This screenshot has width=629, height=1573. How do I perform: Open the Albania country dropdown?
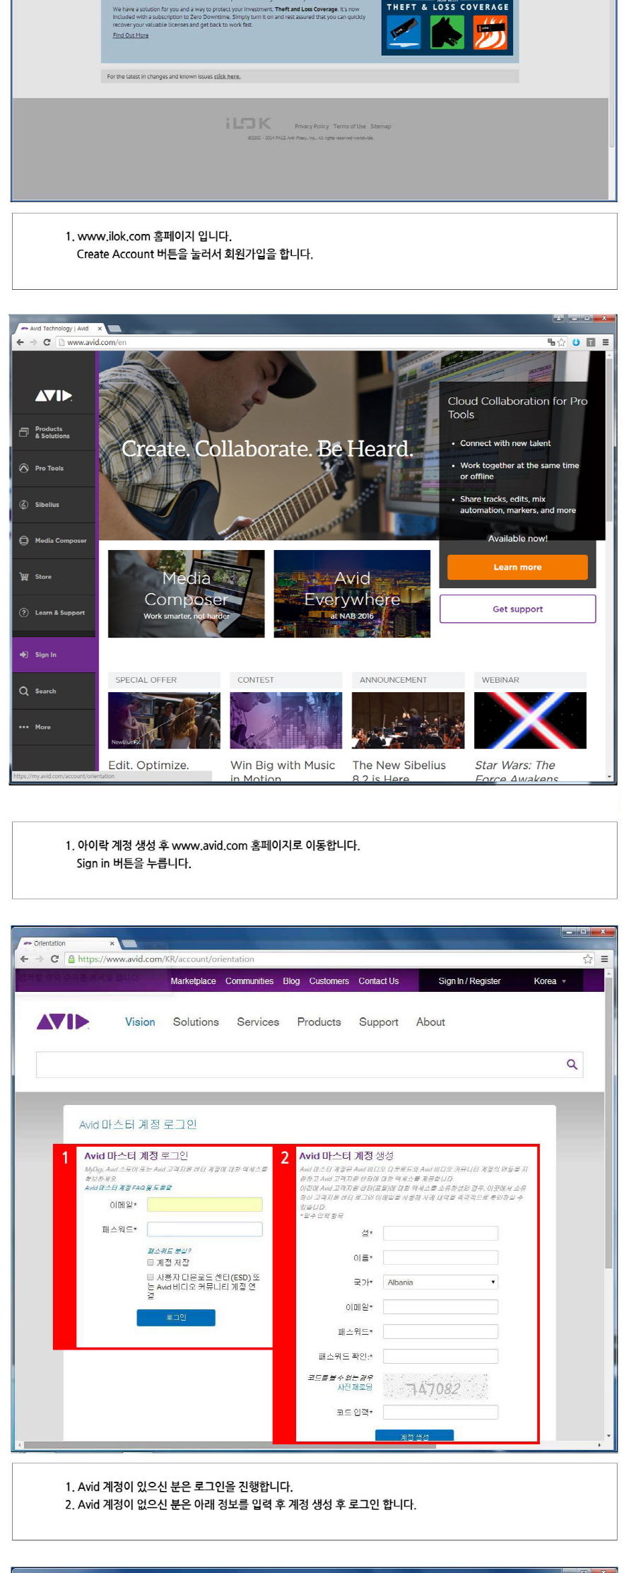click(x=440, y=1282)
